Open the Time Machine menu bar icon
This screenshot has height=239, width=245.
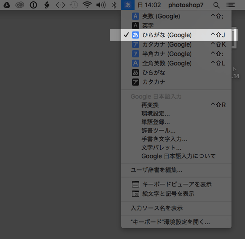(74, 5)
